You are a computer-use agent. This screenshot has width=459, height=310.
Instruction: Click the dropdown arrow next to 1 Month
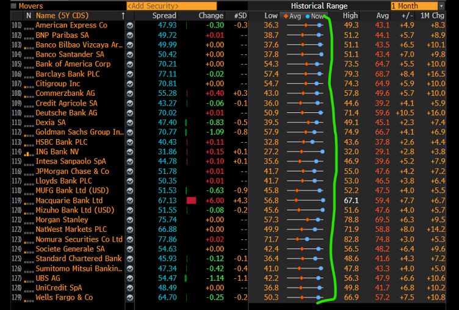coord(441,6)
